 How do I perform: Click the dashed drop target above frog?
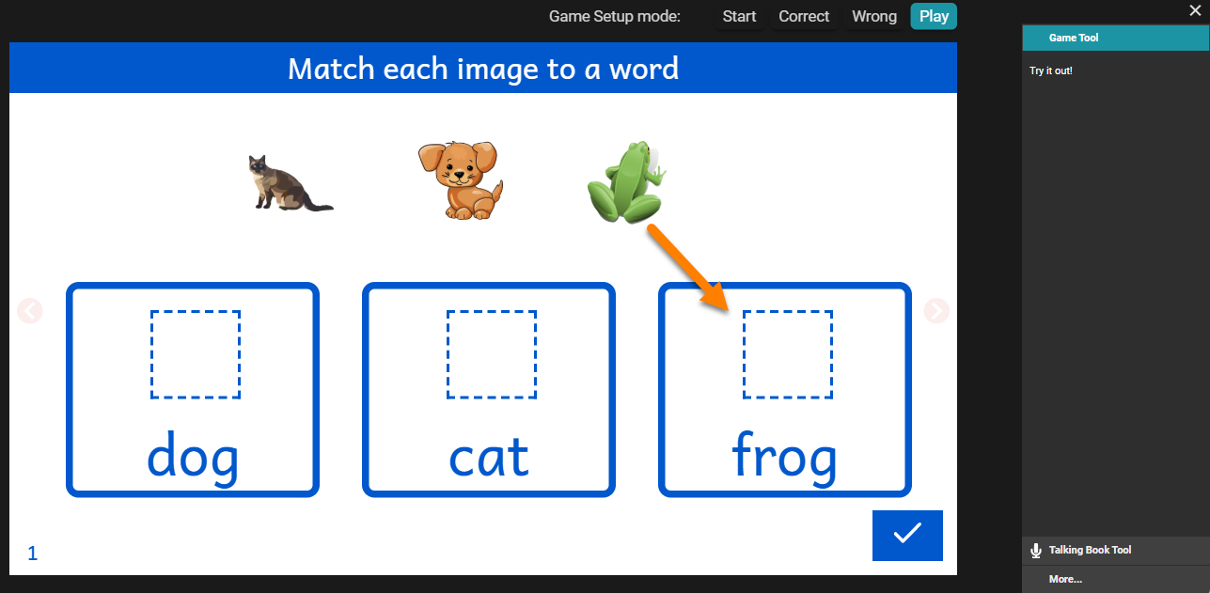[787, 354]
